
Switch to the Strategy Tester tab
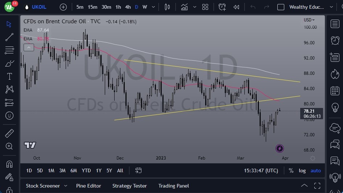pos(129,186)
